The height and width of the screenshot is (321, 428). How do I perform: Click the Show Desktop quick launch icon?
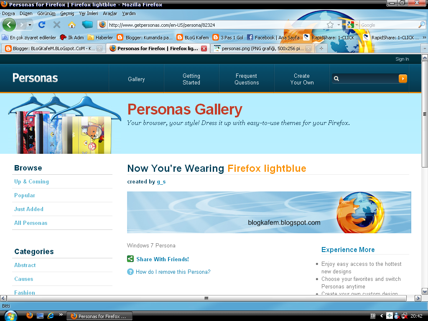pyautogui.click(x=40, y=316)
